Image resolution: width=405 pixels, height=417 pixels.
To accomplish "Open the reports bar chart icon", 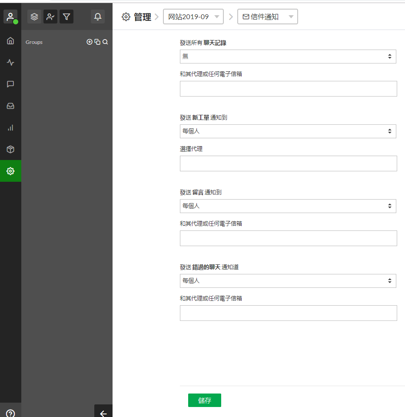I will 10,128.
